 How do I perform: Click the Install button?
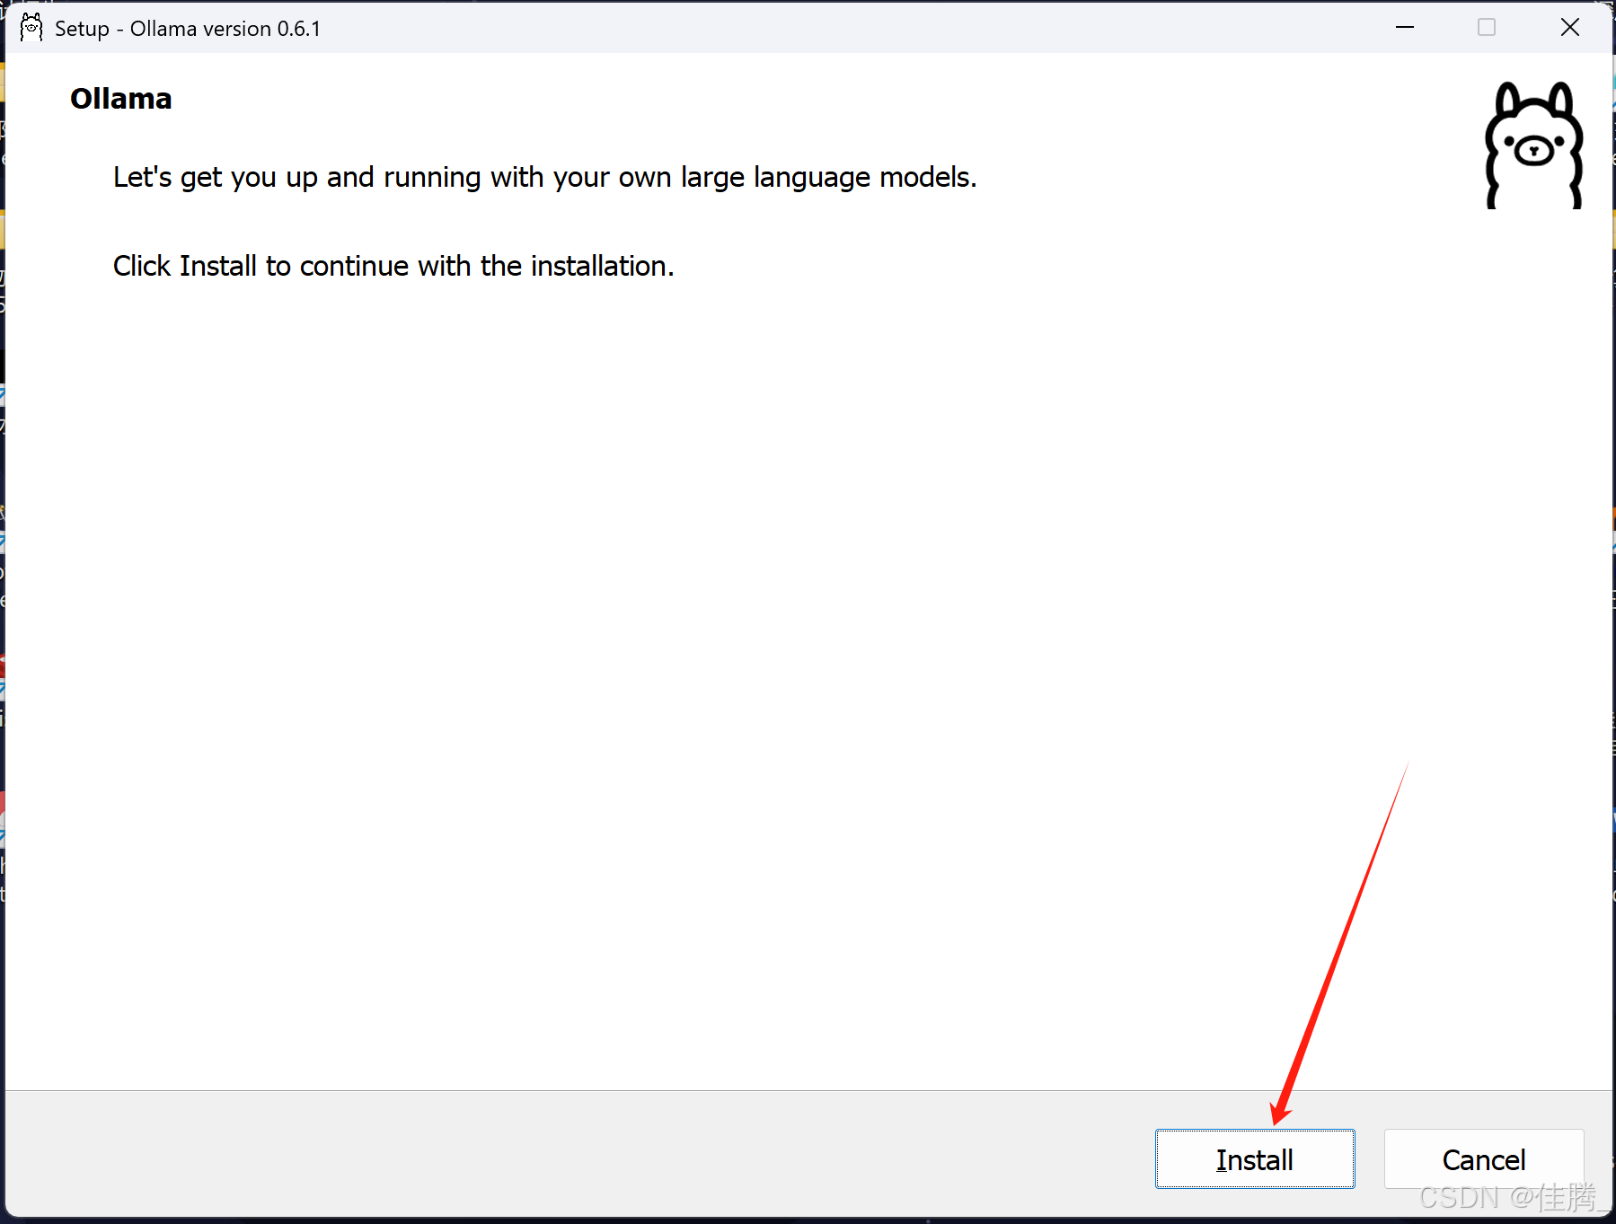[x=1255, y=1159]
